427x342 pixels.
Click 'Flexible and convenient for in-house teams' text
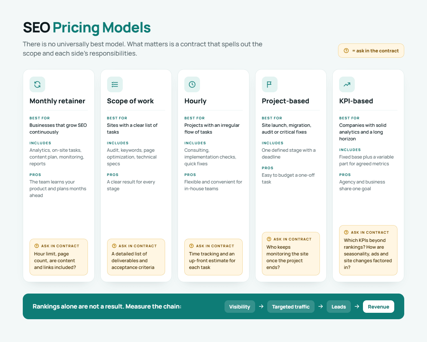[x=213, y=185]
